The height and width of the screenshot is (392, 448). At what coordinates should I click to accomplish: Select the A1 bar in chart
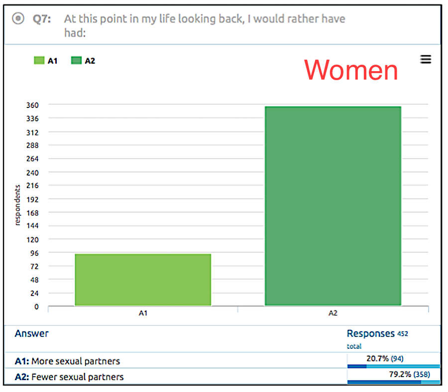pyautogui.click(x=143, y=280)
